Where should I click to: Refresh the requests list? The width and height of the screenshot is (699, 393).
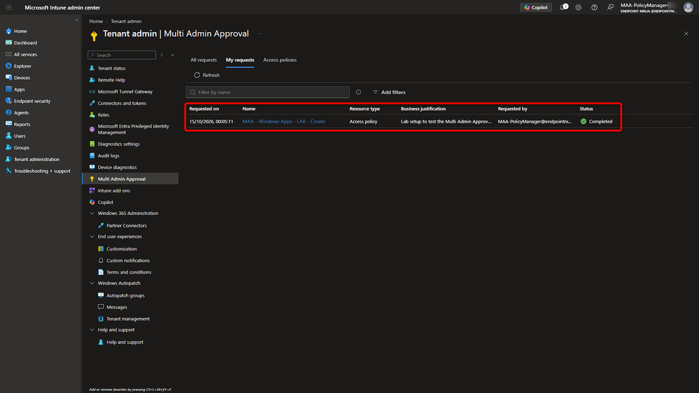[x=207, y=75]
